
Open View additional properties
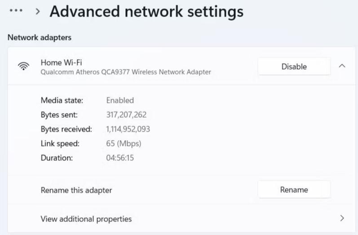[x=86, y=219]
